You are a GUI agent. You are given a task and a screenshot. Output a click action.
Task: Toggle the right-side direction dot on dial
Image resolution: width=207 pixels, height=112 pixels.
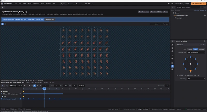pyautogui.click(x=197, y=64)
